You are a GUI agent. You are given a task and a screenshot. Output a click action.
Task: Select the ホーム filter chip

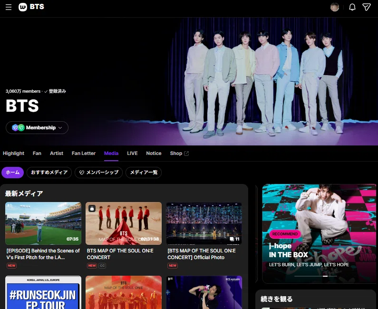point(12,173)
